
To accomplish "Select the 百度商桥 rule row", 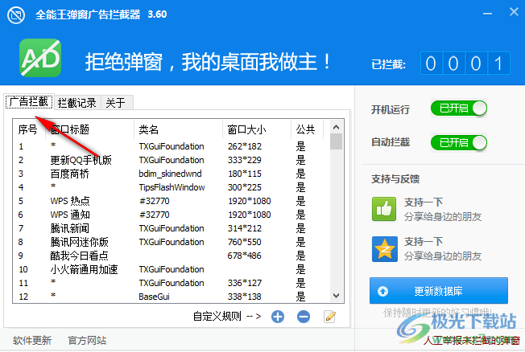I will click(171, 174).
